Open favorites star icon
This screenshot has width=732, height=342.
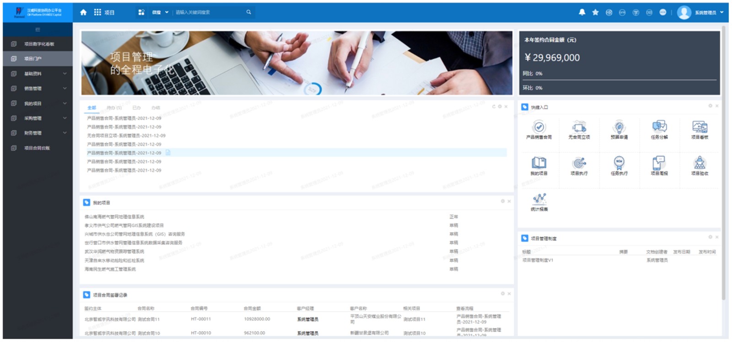pos(595,12)
